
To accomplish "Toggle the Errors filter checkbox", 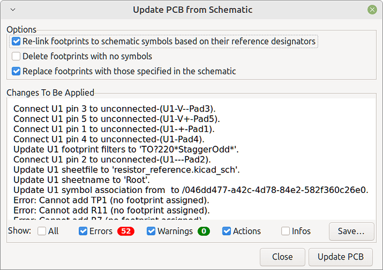I will pyautogui.click(x=83, y=231).
